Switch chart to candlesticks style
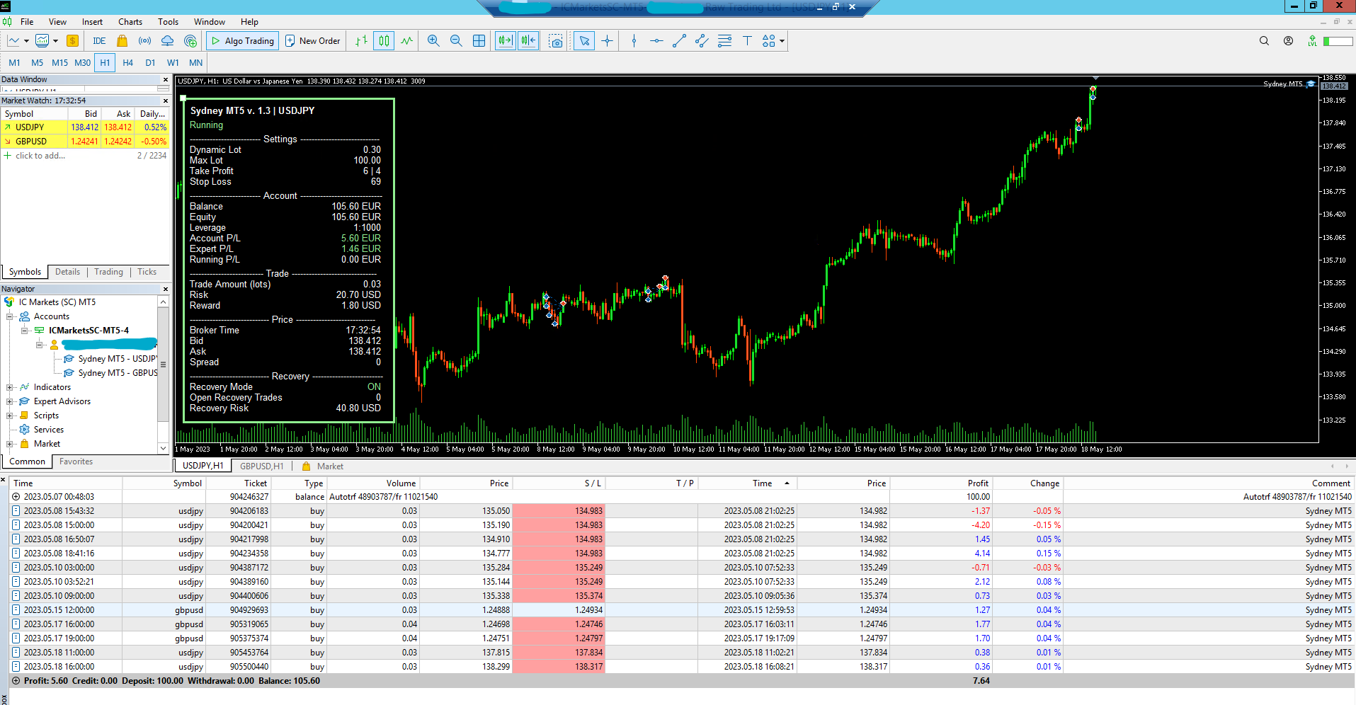 pyautogui.click(x=384, y=41)
